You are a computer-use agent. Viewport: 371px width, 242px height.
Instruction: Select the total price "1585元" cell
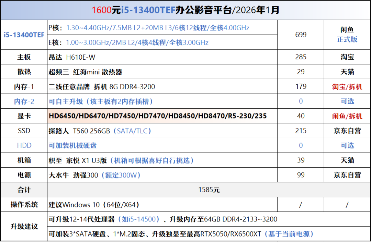click(x=209, y=190)
